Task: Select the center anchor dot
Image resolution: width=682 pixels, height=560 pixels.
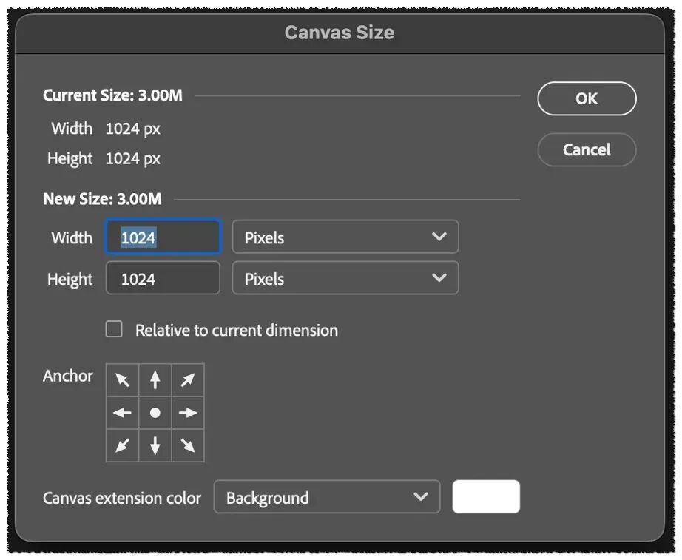Action: coord(155,413)
